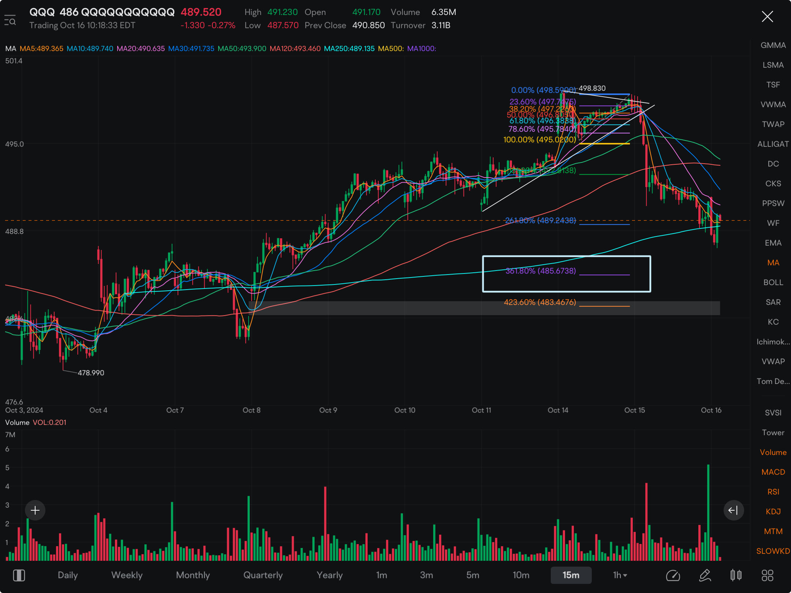791x593 pixels.
Task: Enable the VWAP indicator
Action: (x=773, y=362)
